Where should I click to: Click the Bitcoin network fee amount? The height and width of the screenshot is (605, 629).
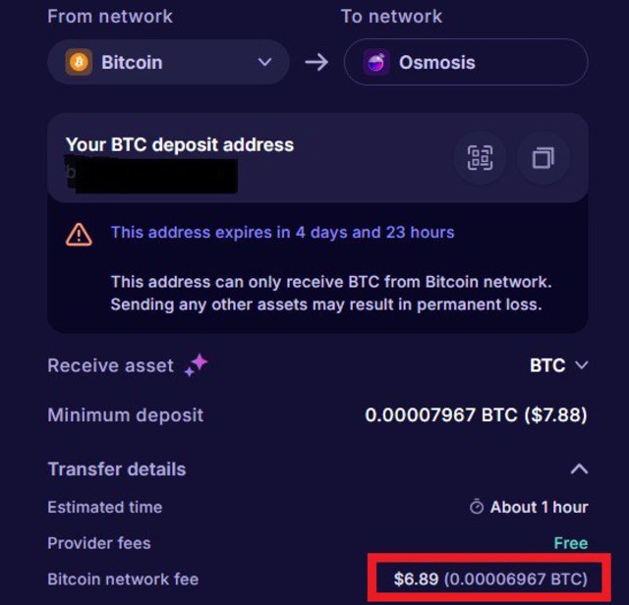pyautogui.click(x=490, y=578)
